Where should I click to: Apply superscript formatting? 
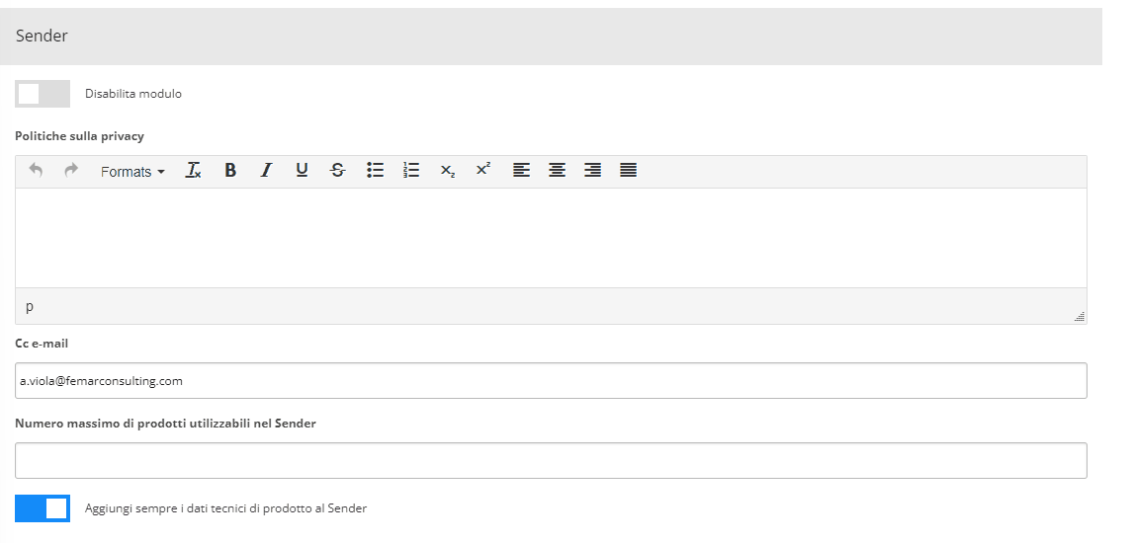tap(483, 171)
